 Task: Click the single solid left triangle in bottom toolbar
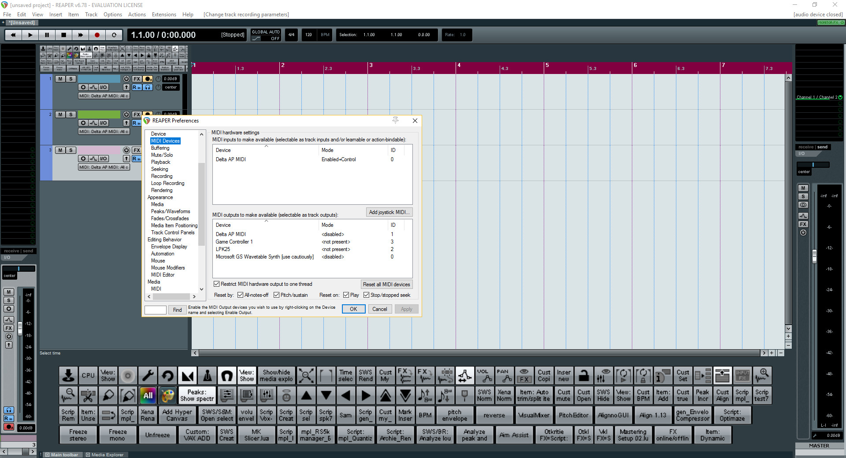(346, 395)
